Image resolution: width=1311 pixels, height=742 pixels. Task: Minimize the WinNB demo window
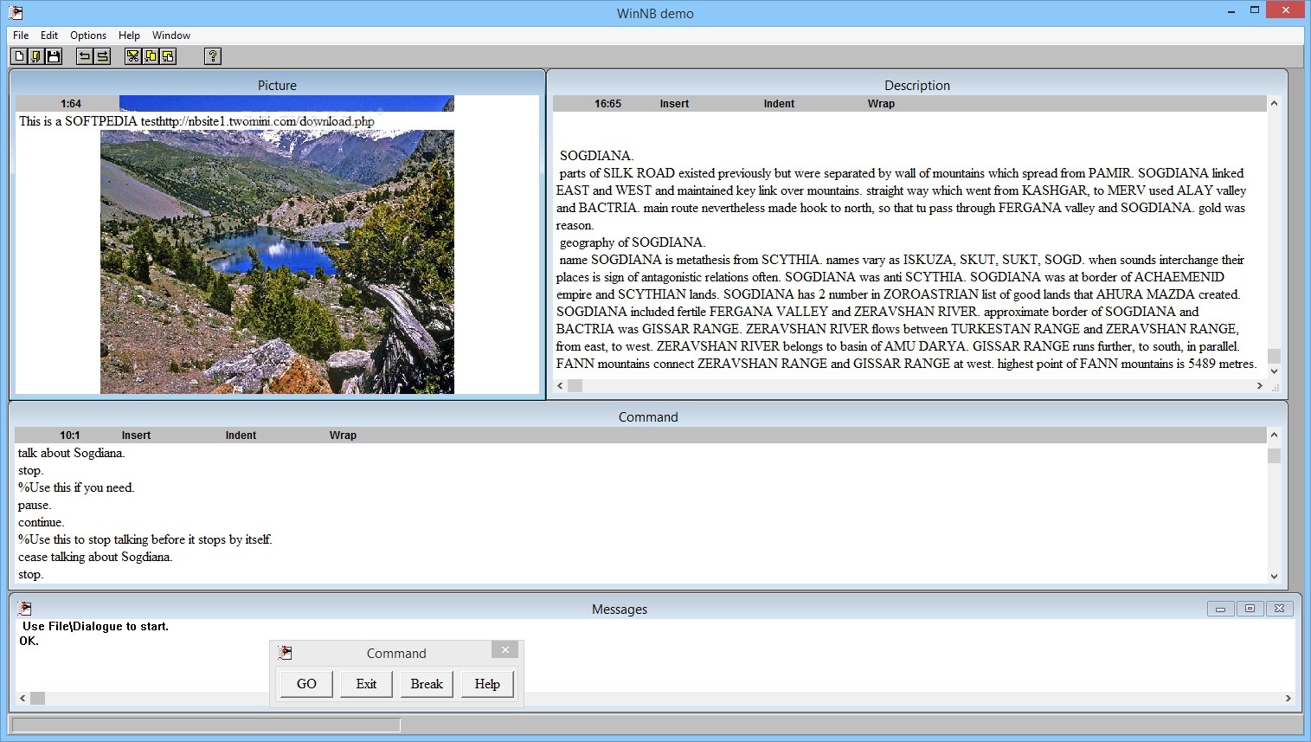[1231, 11]
